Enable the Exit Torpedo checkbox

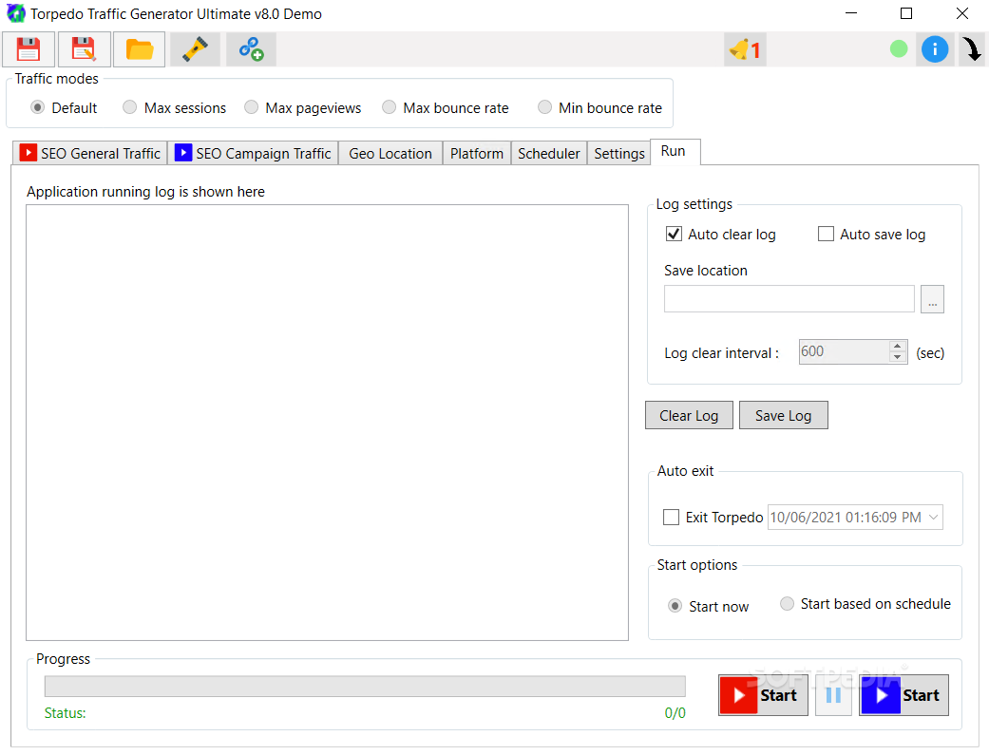671,518
